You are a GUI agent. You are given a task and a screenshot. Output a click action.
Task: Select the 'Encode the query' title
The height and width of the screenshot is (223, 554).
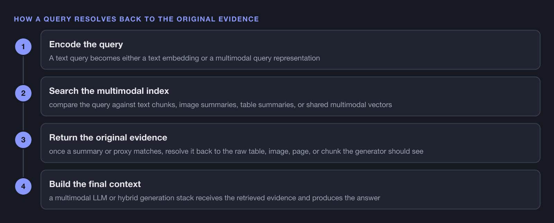click(86, 44)
